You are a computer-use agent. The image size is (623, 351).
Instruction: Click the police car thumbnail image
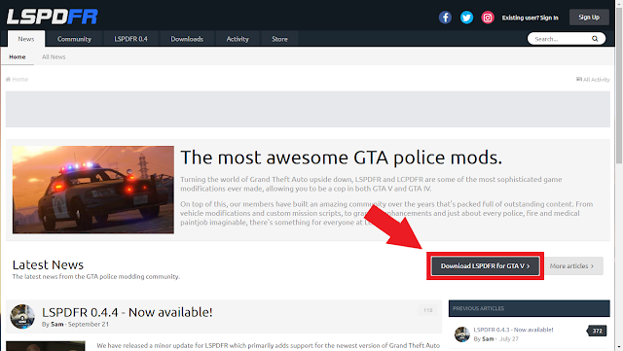93,190
